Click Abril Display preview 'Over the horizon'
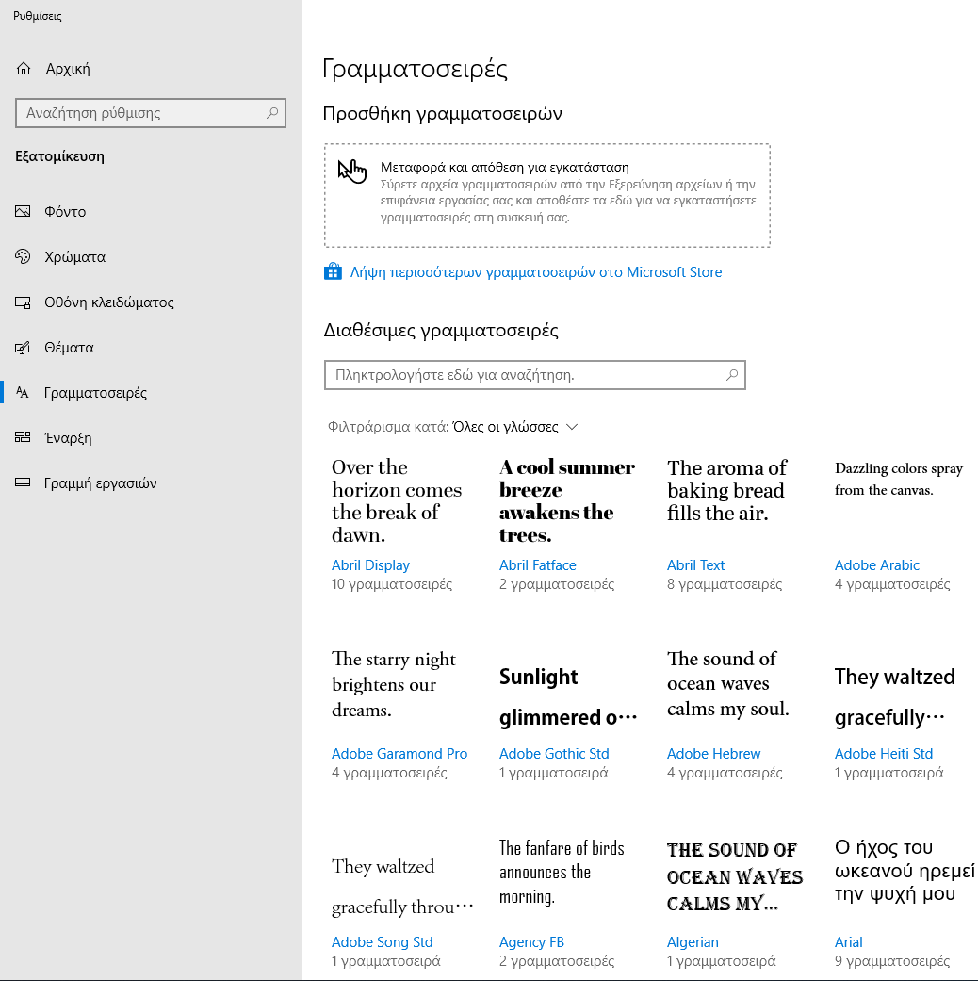Viewport: 978px width, 981px height. pos(397,501)
